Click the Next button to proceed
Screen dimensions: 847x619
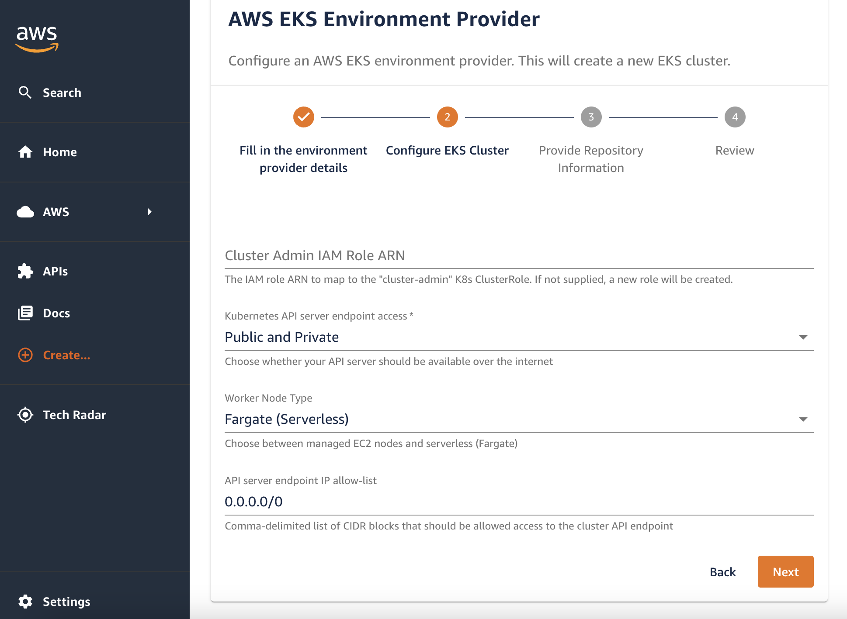[787, 572]
